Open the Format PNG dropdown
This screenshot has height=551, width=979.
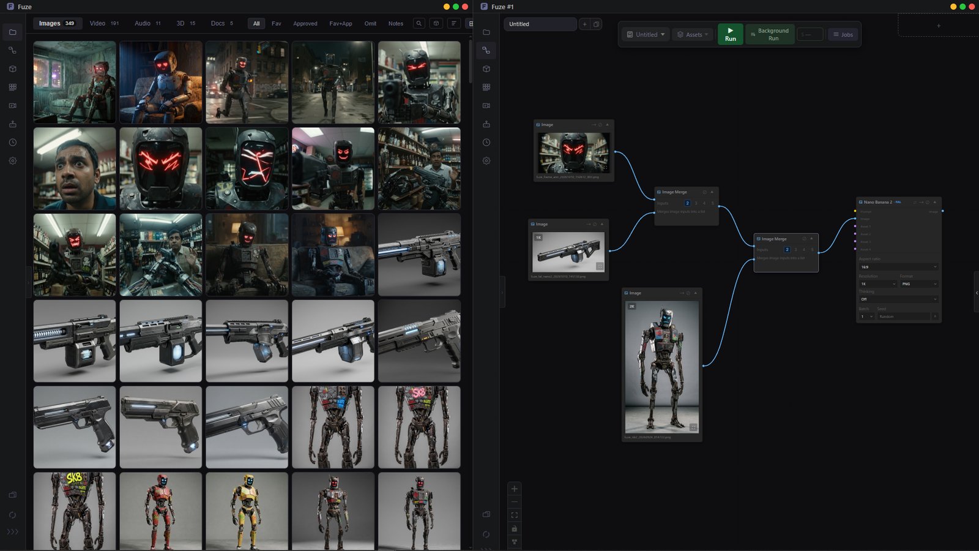tap(918, 284)
